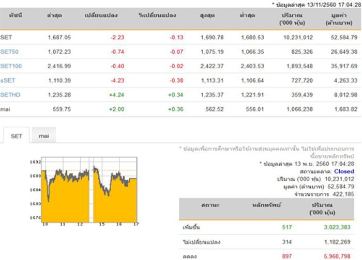Switch to the mai chart tab

click(x=44, y=136)
